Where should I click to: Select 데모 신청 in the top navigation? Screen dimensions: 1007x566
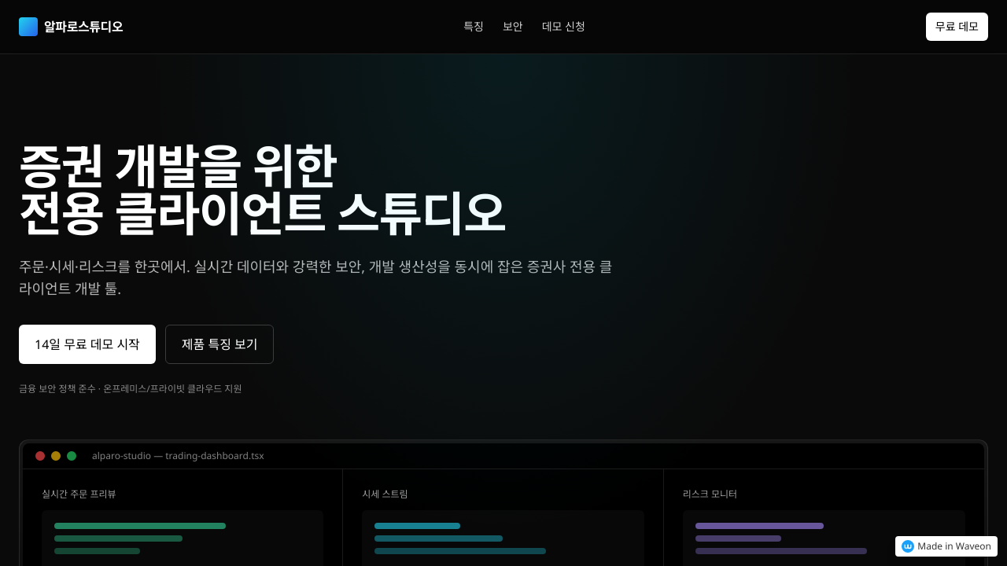(x=563, y=27)
